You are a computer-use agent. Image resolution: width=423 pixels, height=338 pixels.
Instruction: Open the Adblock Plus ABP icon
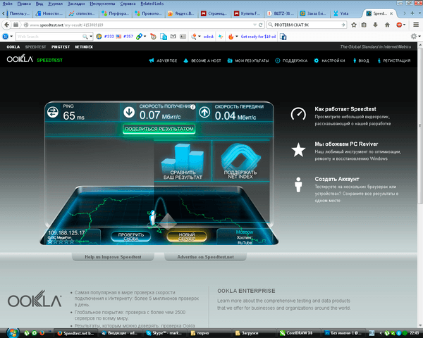[399, 25]
